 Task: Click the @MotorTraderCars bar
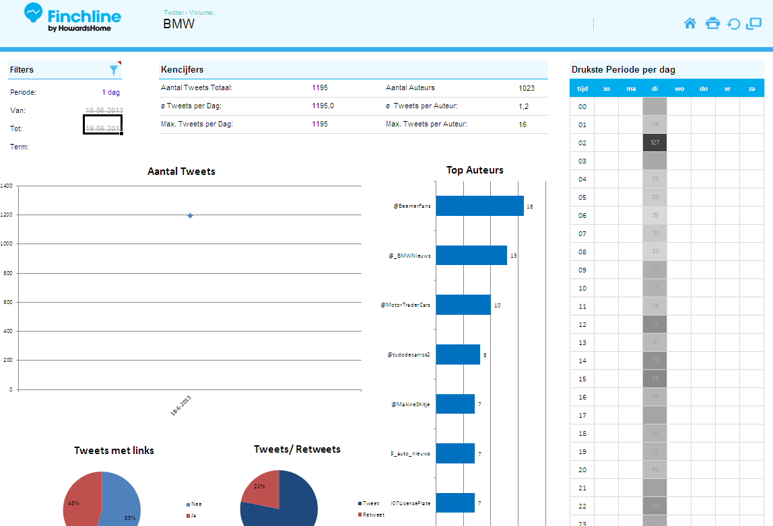point(463,305)
